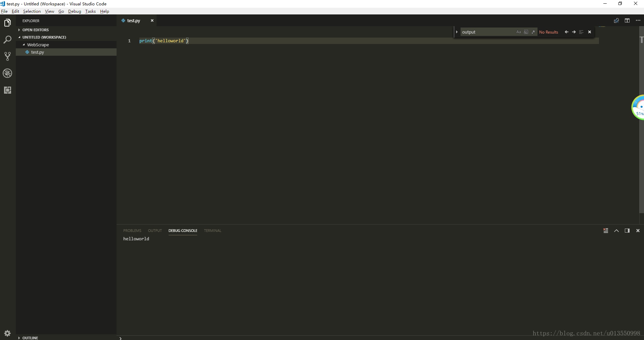Open the Help menu
Screen dimensions: 644x340
point(104,11)
